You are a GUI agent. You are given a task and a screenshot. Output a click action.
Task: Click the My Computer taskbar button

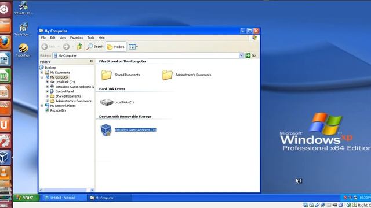pyautogui.click(x=110, y=198)
